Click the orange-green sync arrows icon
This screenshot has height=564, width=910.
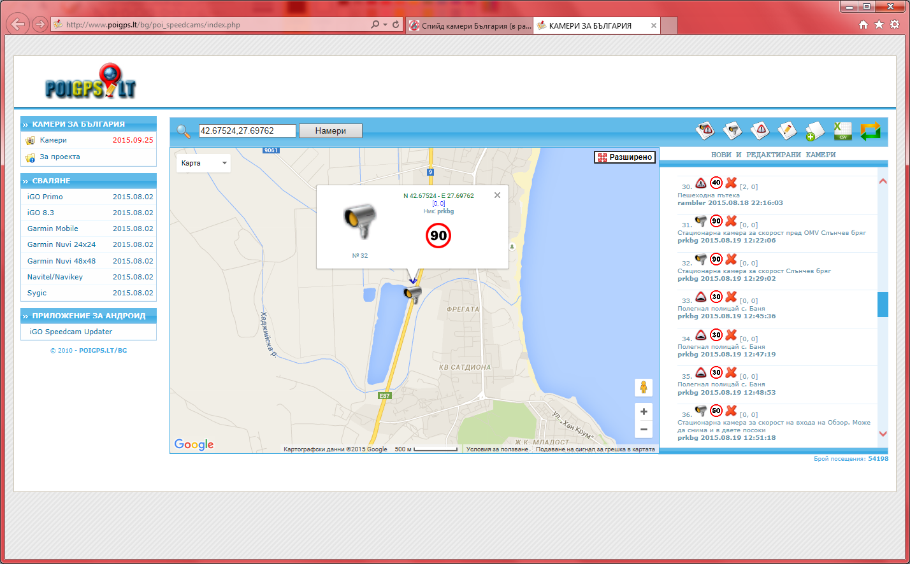pos(870,131)
